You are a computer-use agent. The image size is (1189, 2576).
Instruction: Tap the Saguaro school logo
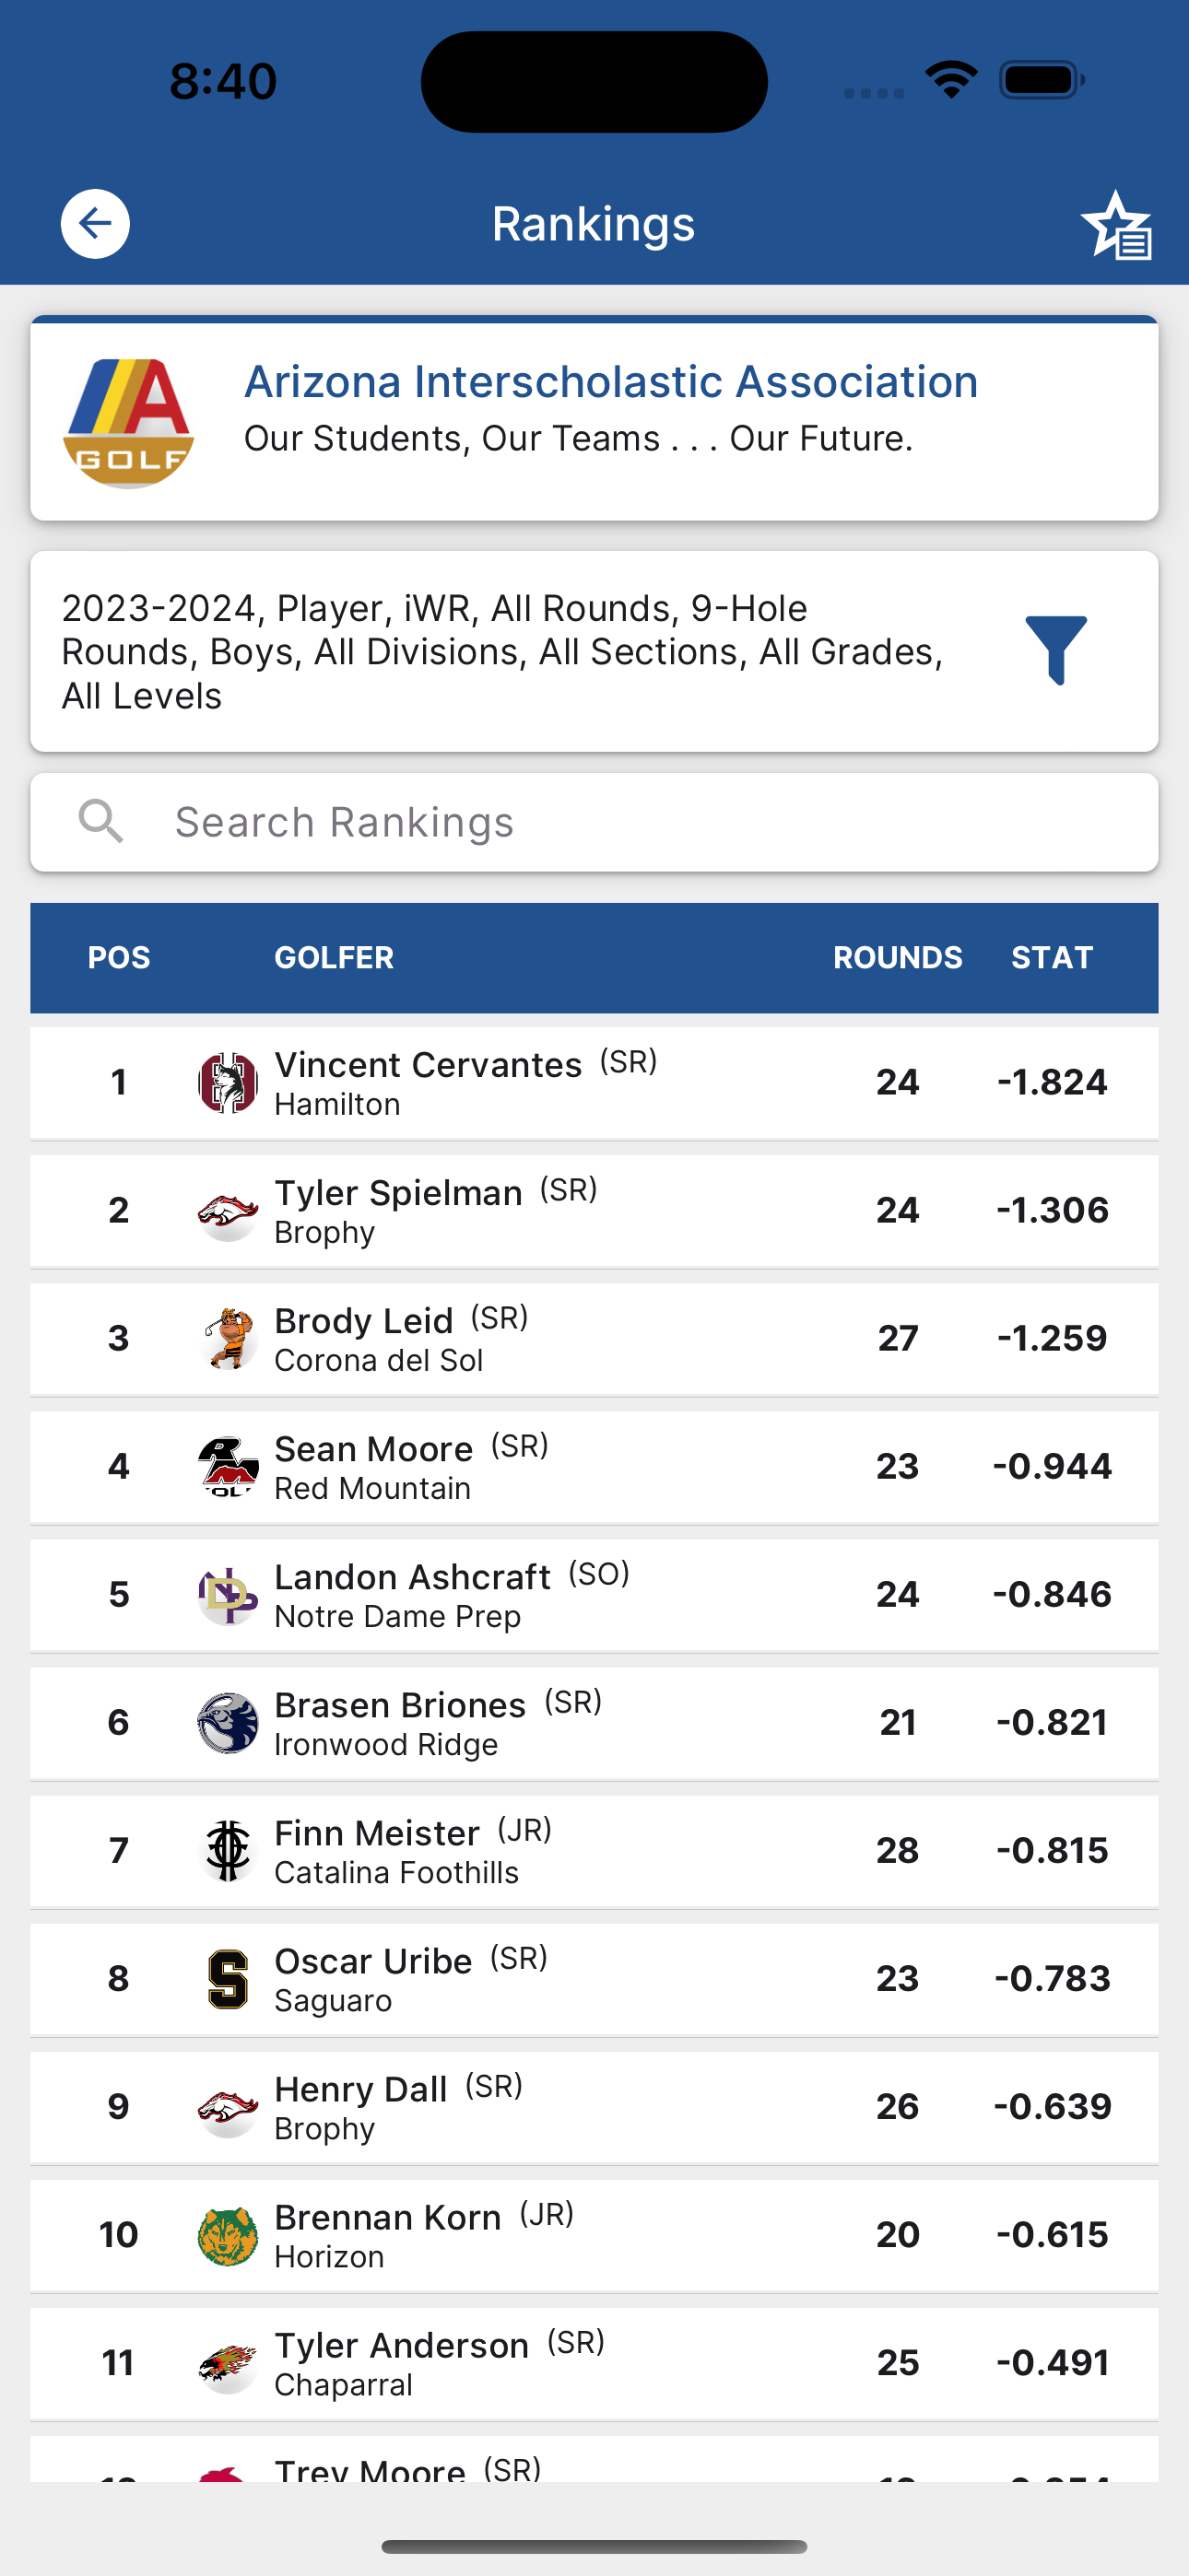[x=229, y=1979]
